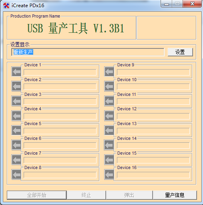Viewport: 203px width, 205px height.
Task: Click the 终止 stop button
Action: tap(86, 195)
